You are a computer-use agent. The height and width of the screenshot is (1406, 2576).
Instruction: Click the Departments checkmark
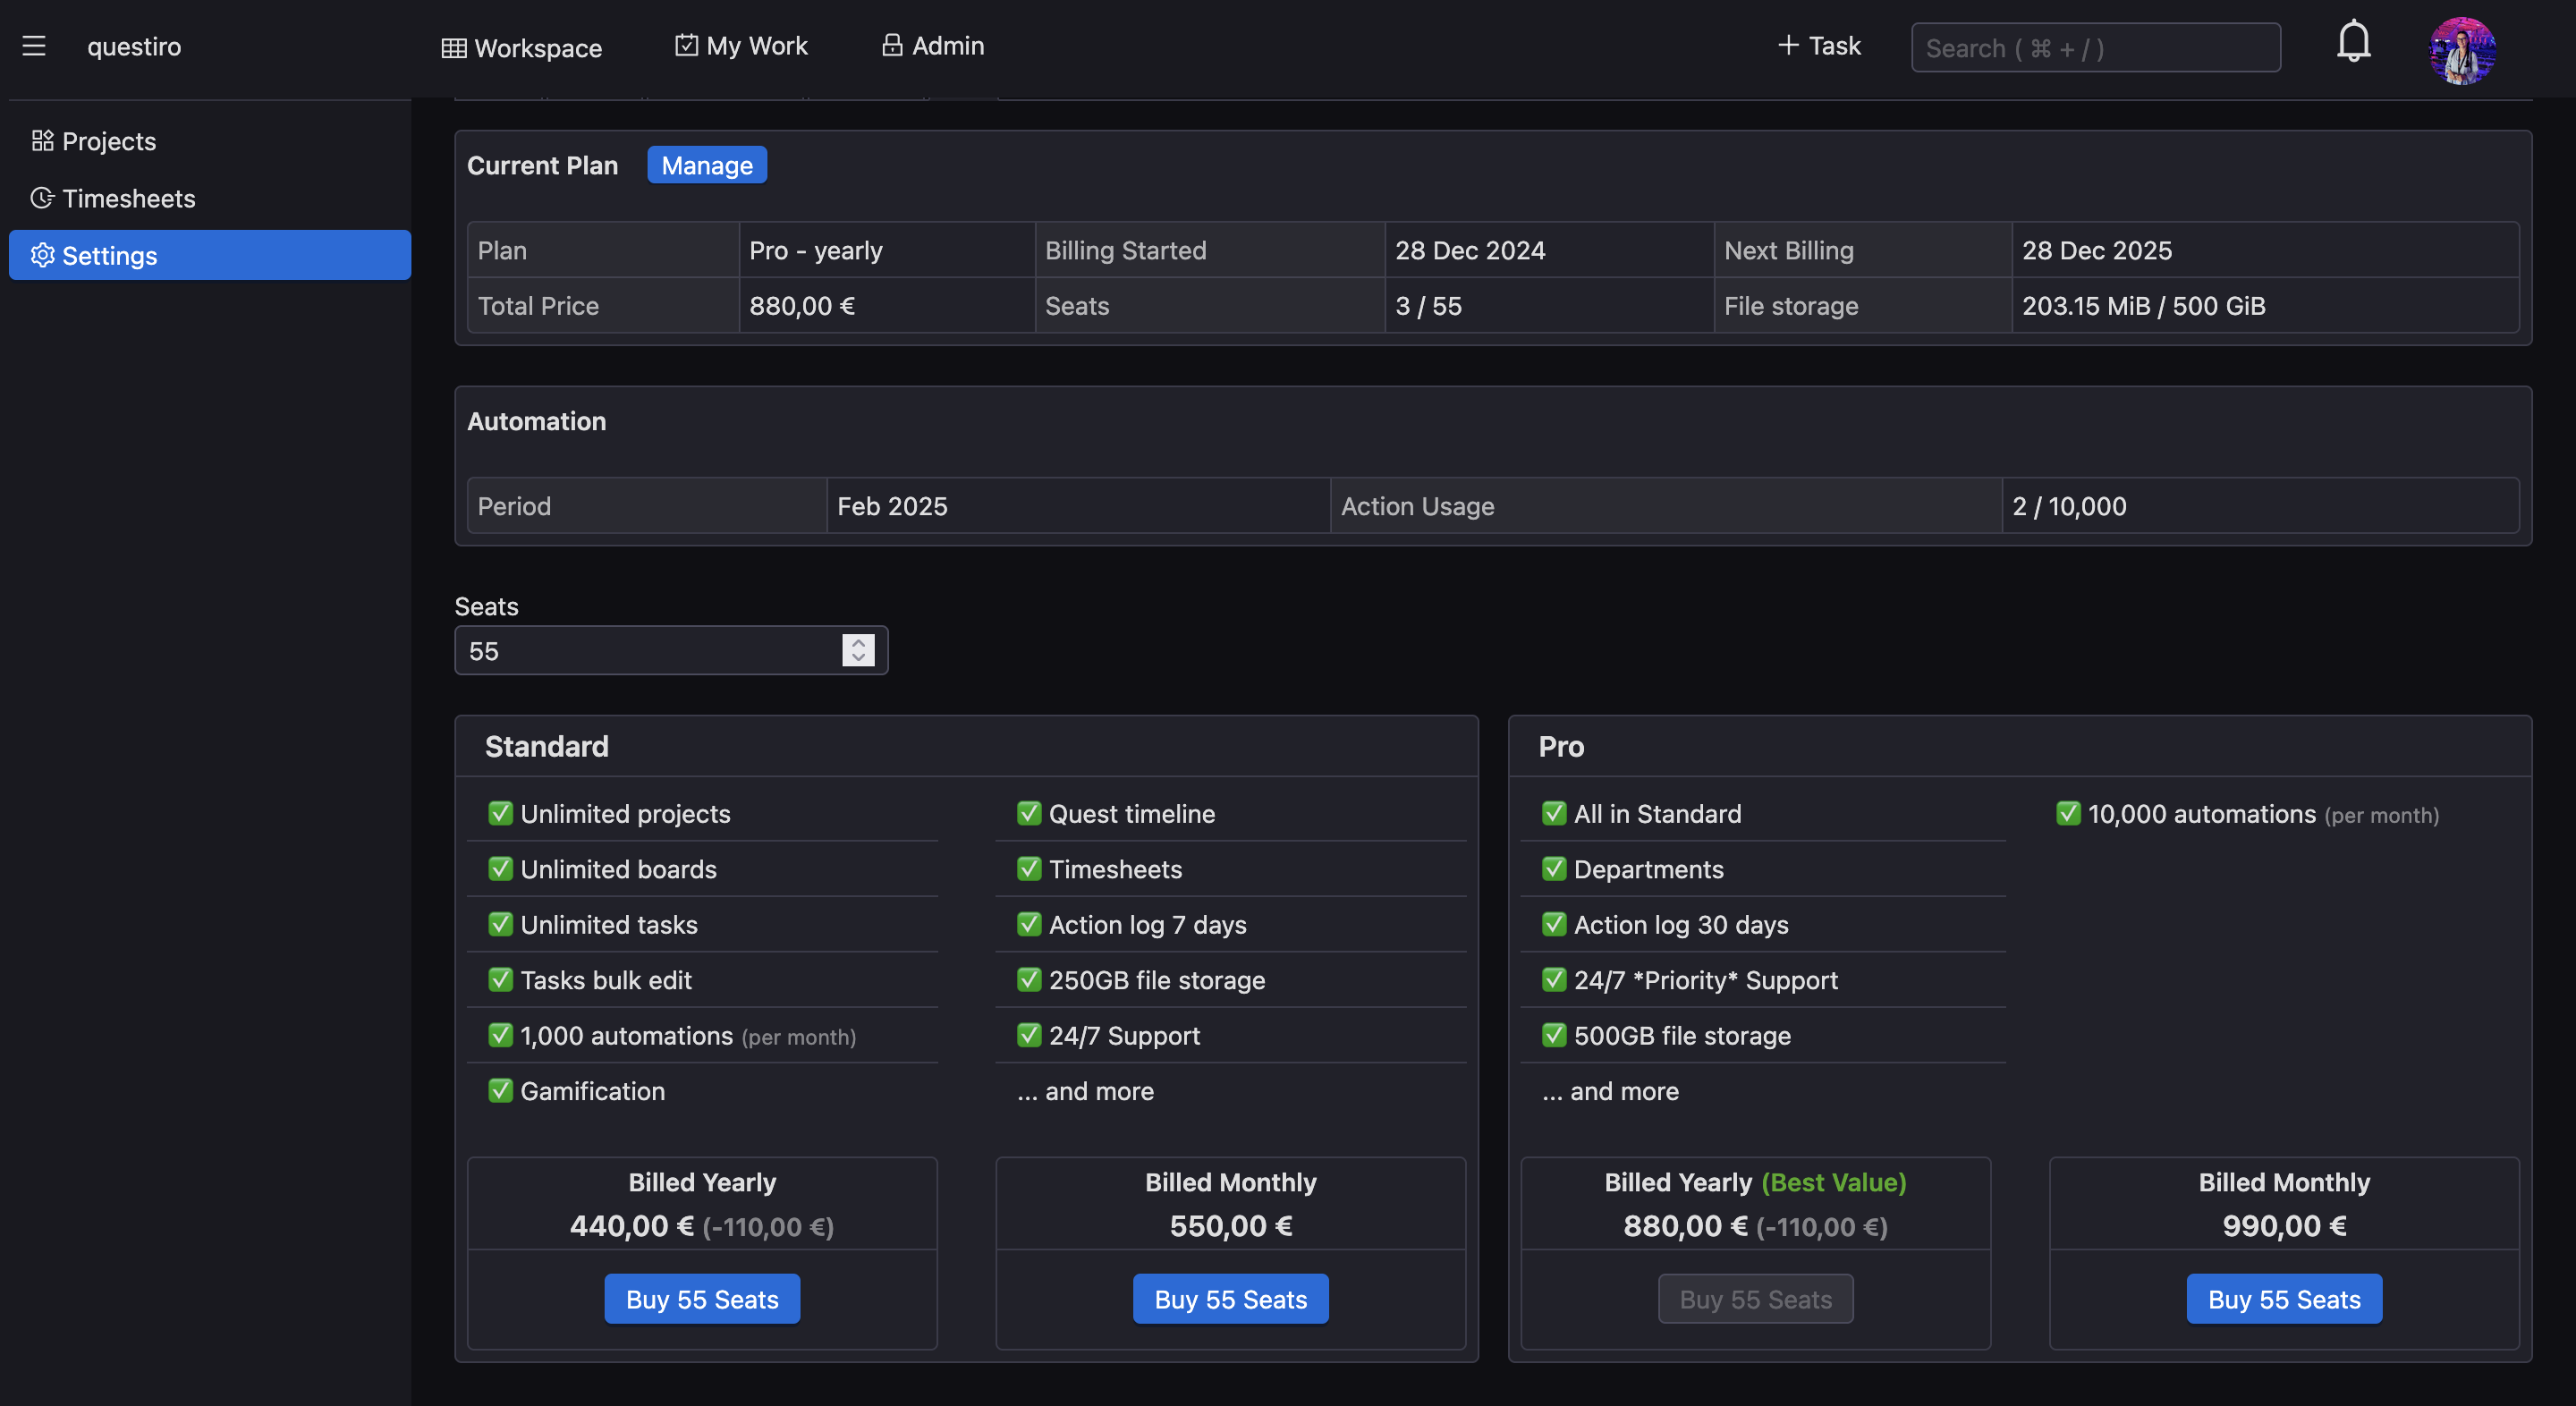coord(1554,868)
